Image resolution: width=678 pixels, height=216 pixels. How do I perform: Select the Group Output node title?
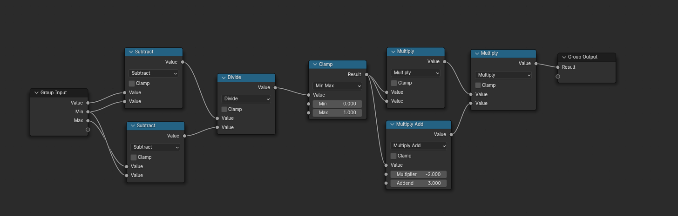pyautogui.click(x=583, y=57)
